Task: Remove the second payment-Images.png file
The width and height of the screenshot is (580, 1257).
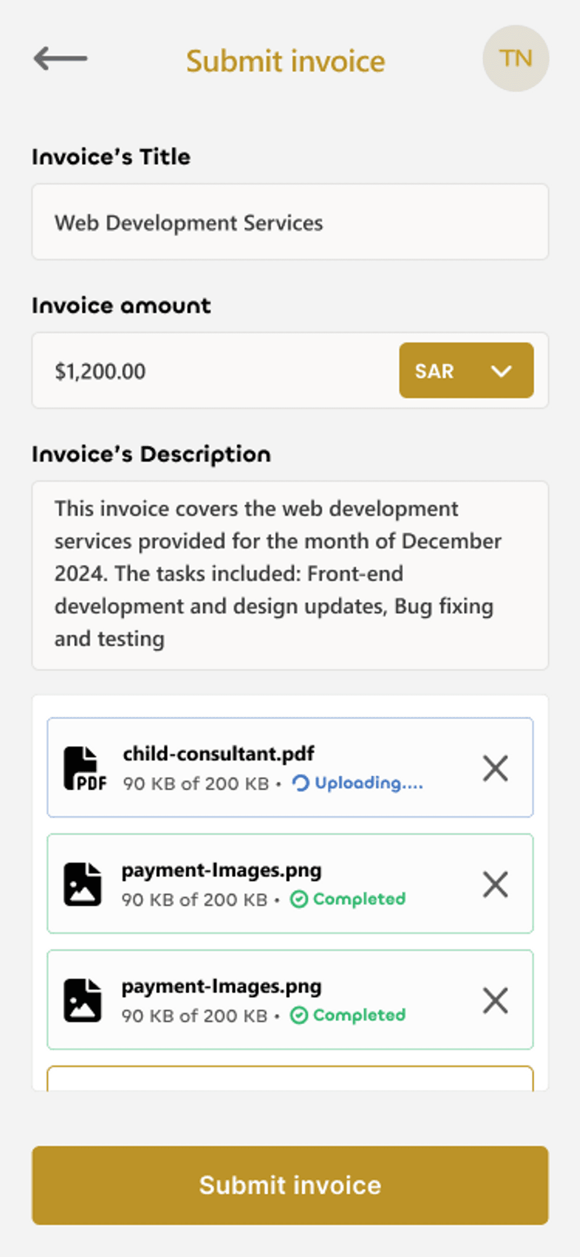Action: click(495, 1000)
